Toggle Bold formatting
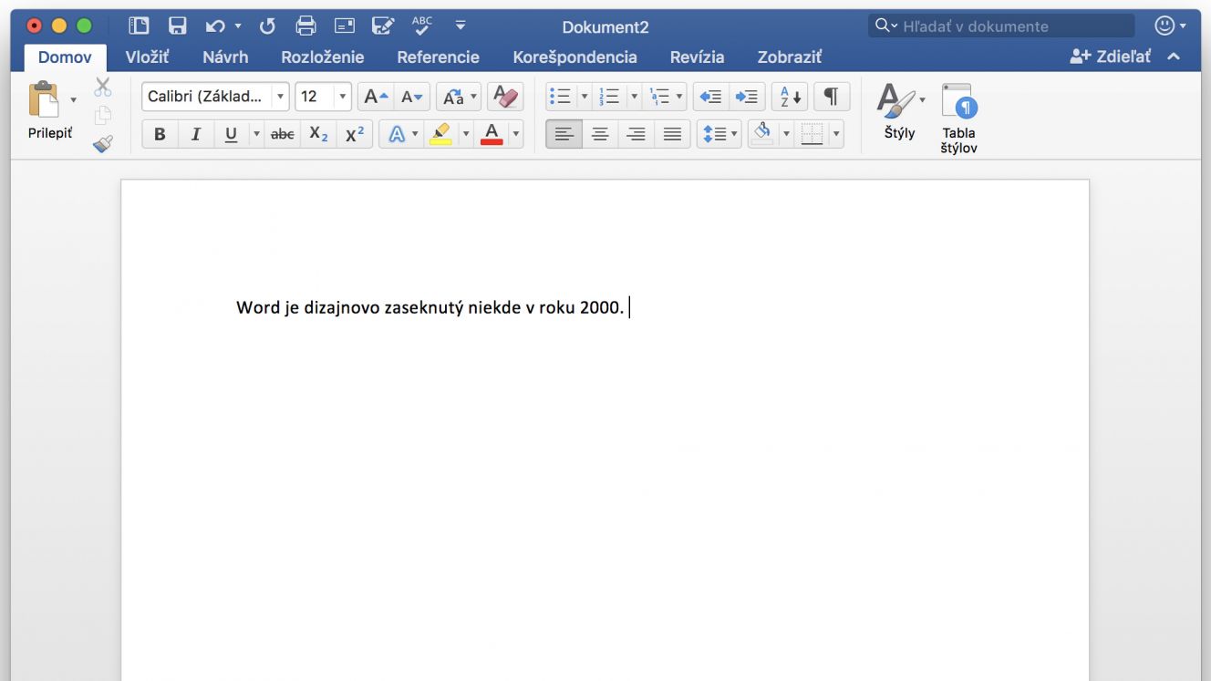Viewport: 1211px width, 681px height. pos(160,134)
